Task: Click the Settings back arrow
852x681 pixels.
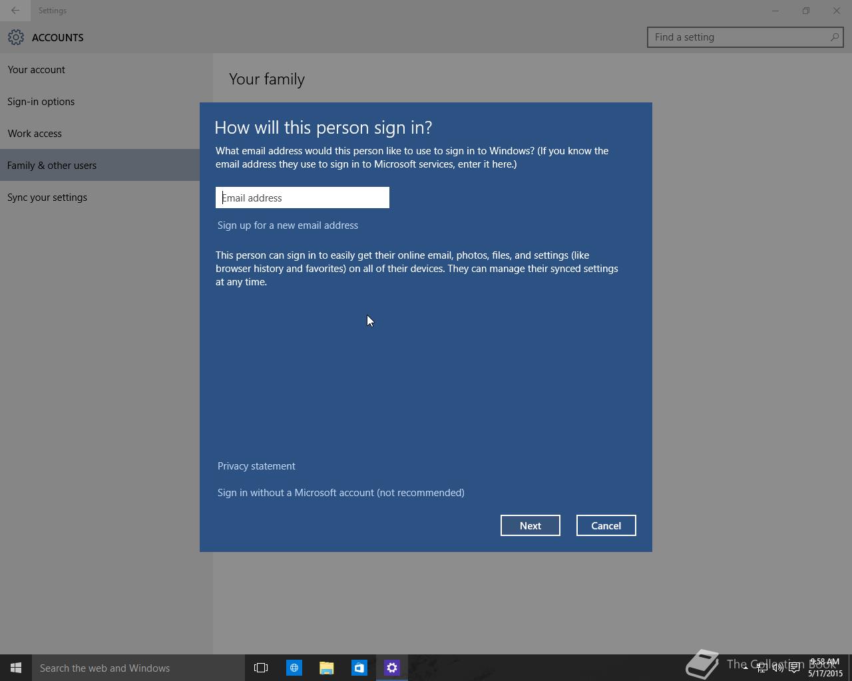Action: click(15, 11)
